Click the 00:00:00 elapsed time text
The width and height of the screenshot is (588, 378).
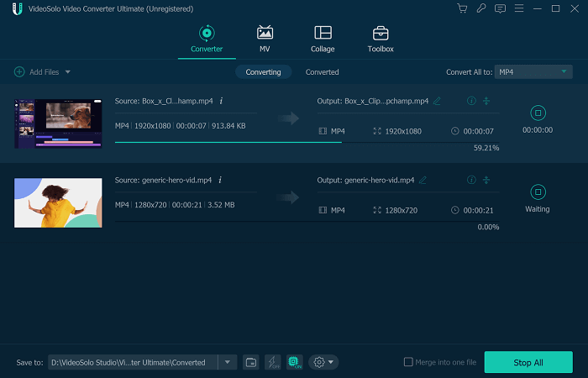538,130
